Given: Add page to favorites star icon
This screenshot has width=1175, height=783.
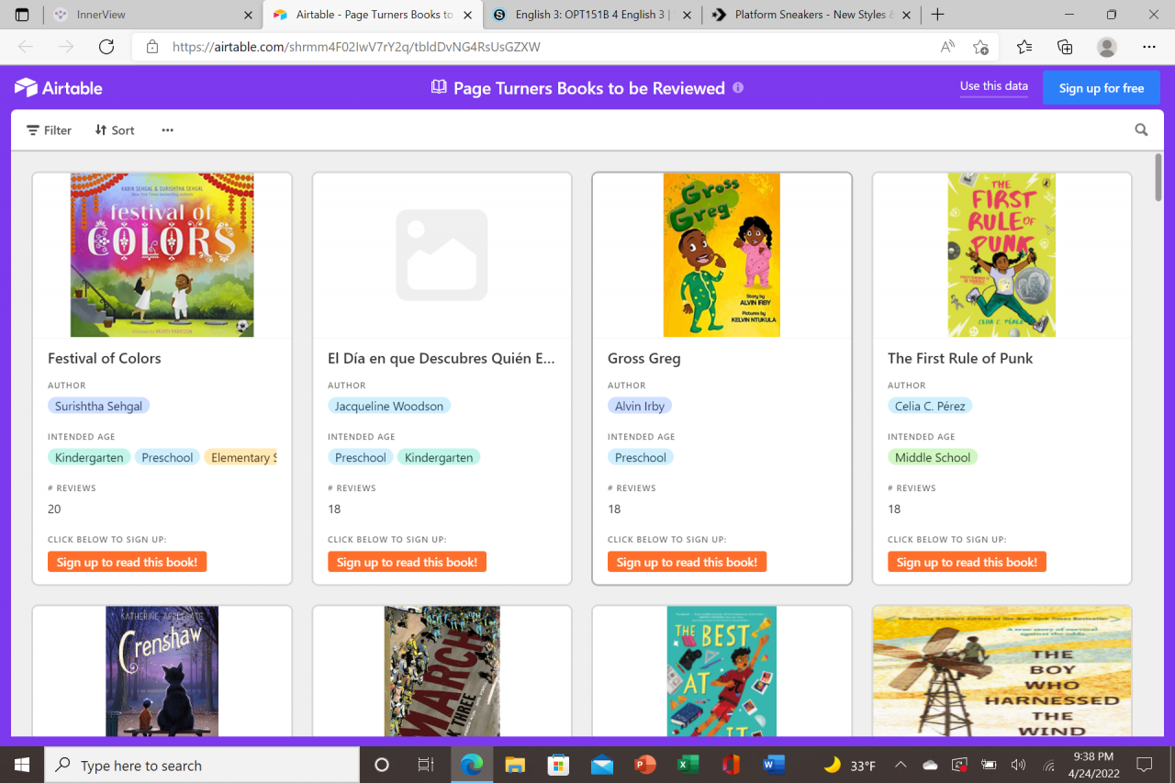Looking at the screenshot, I should point(980,47).
